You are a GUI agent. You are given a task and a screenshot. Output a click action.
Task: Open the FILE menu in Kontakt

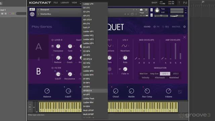point(56,3)
